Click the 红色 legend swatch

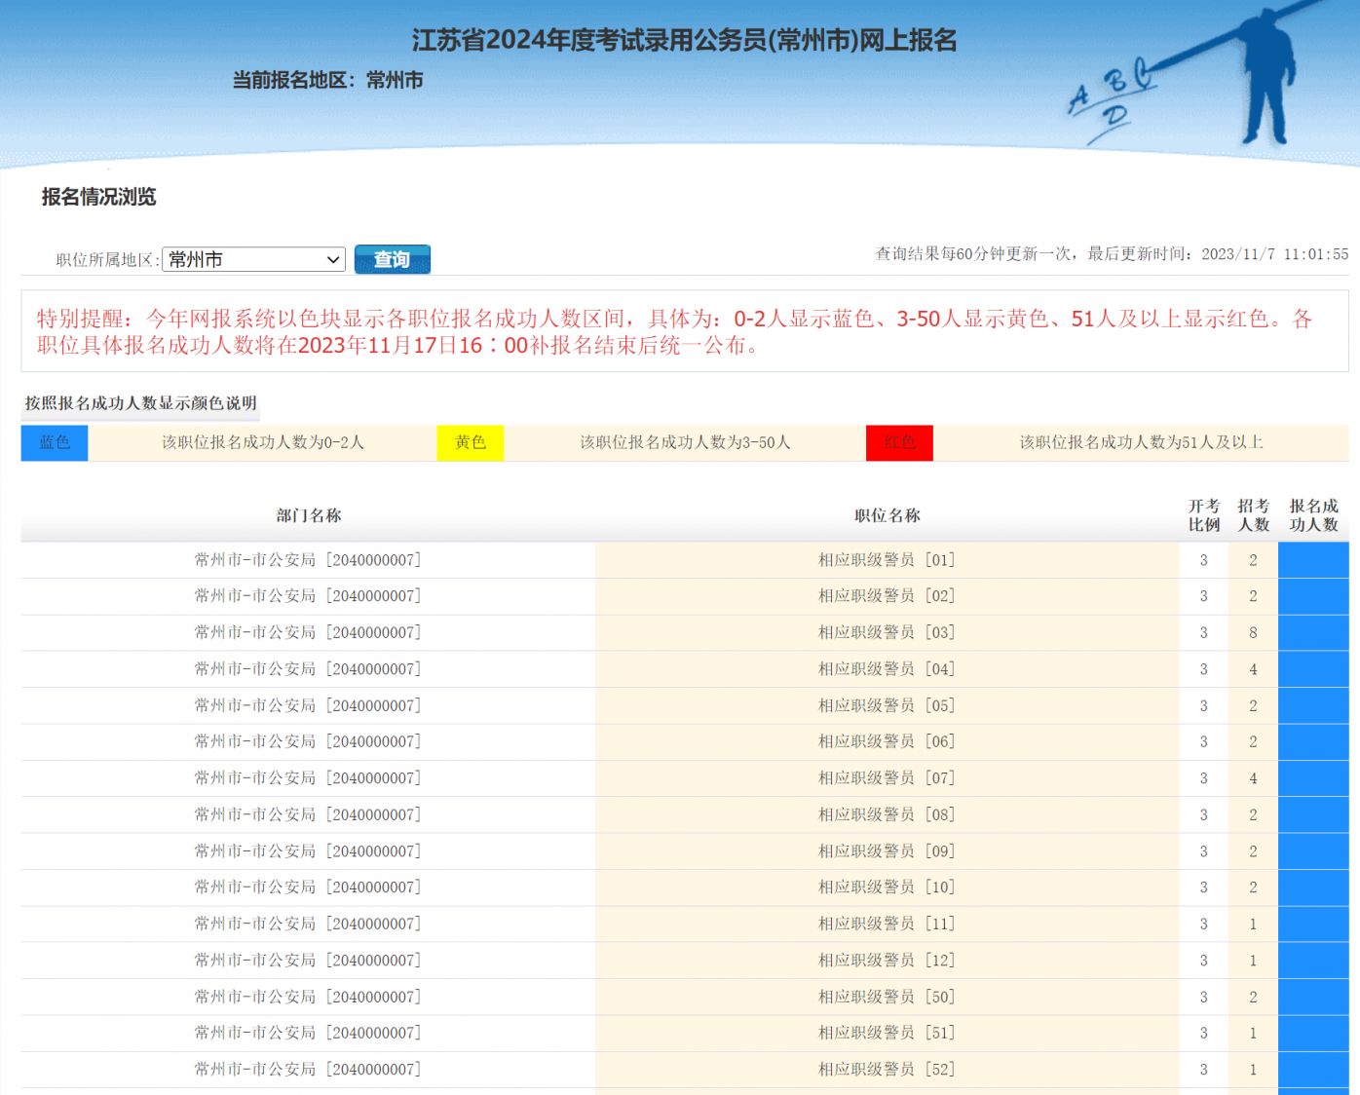[x=899, y=442]
